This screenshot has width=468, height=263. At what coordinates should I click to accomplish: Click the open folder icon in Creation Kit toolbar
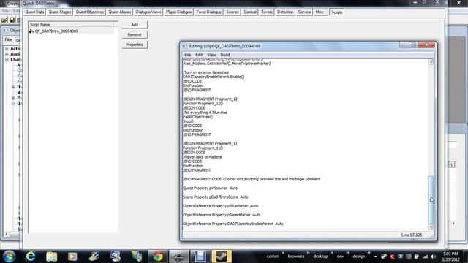[x=4, y=20]
